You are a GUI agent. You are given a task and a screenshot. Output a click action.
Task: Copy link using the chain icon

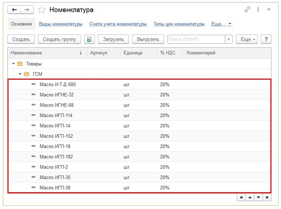pos(247,9)
